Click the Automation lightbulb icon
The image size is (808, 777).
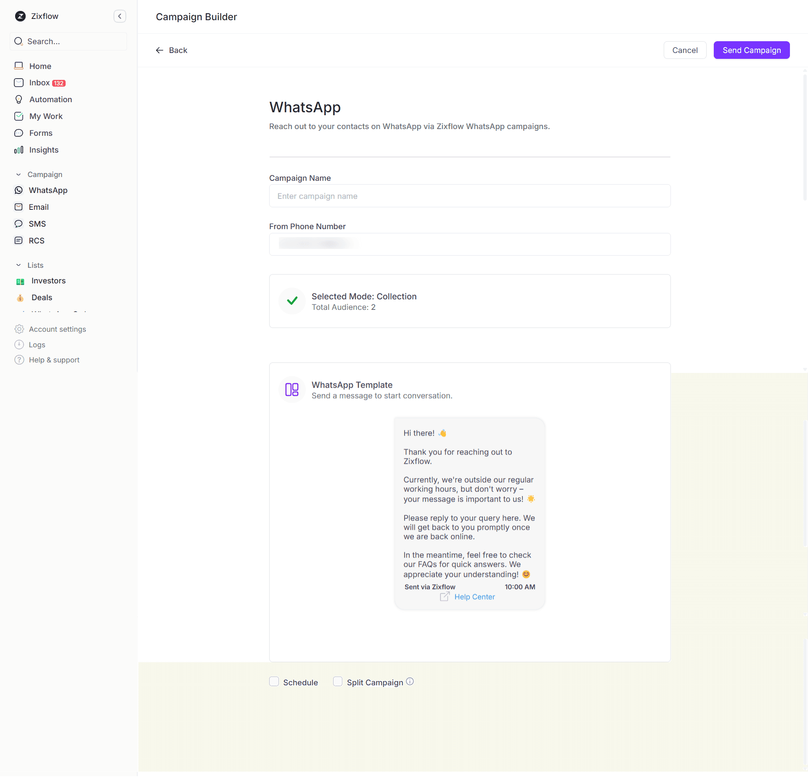tap(19, 99)
